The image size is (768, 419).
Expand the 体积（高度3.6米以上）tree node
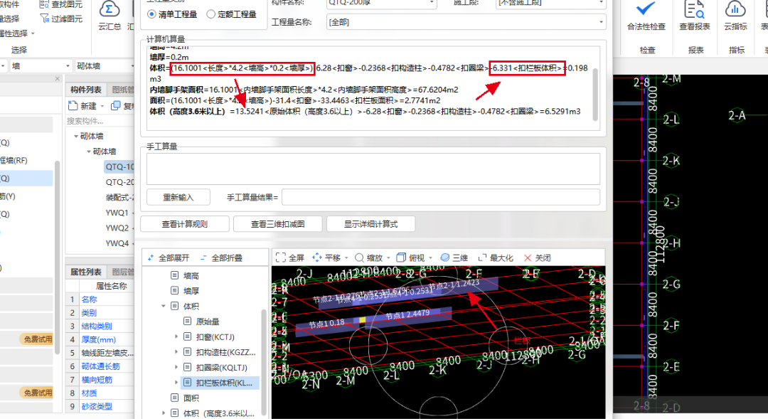pos(164,413)
